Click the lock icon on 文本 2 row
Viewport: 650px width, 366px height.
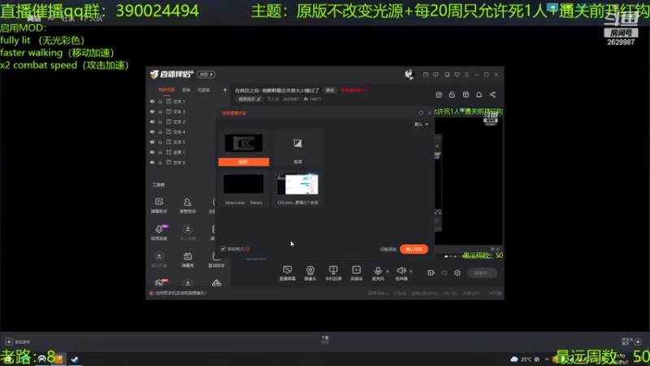[x=160, y=121]
